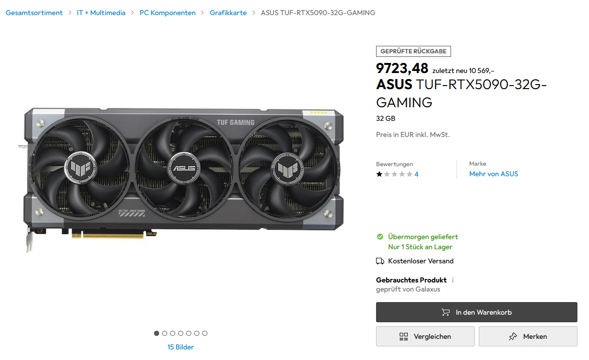Select the last image carousel dot
Image resolution: width=589 pixels, height=360 pixels.
pos(205,333)
